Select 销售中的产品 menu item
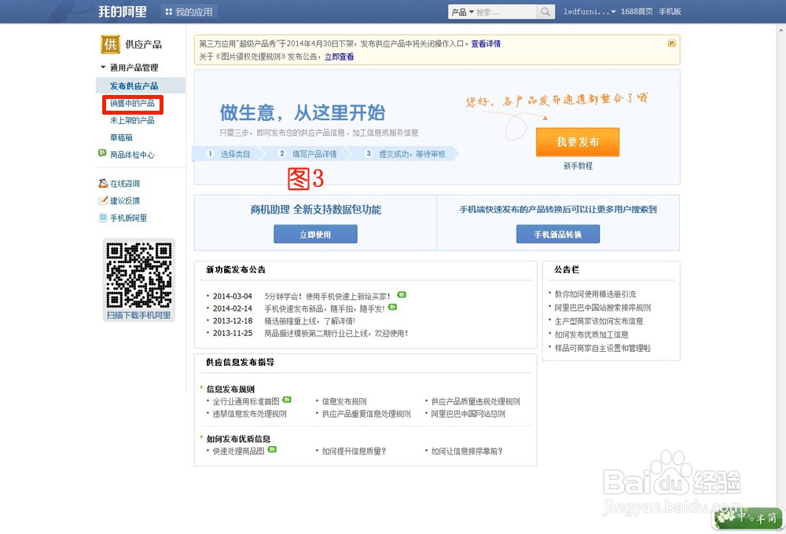Image resolution: width=786 pixels, height=534 pixels. point(132,104)
